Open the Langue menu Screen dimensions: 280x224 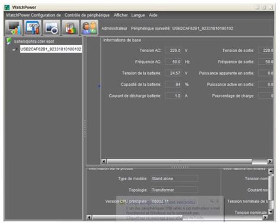click(138, 15)
